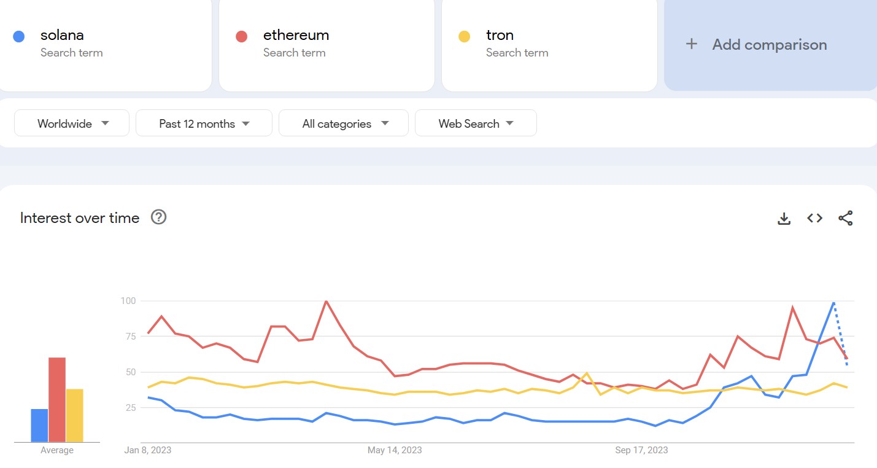Open the embed code icon
Viewport: 877px width, 468px height.
[814, 218]
